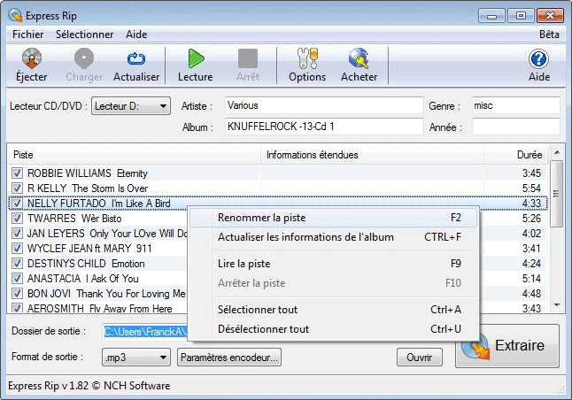Open the Fichier menu
This screenshot has width=572, height=400.
pyautogui.click(x=28, y=35)
